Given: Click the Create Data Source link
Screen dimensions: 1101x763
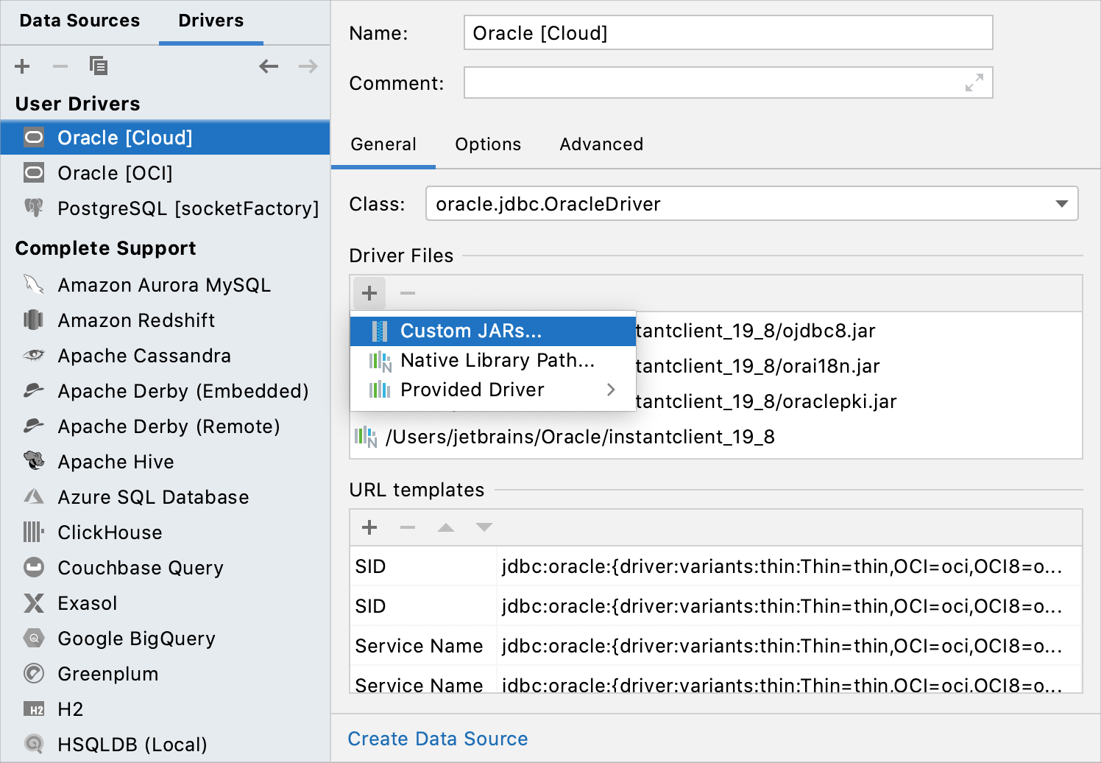Looking at the screenshot, I should (437, 738).
